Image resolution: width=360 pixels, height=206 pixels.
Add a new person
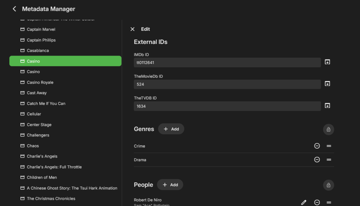click(x=170, y=184)
